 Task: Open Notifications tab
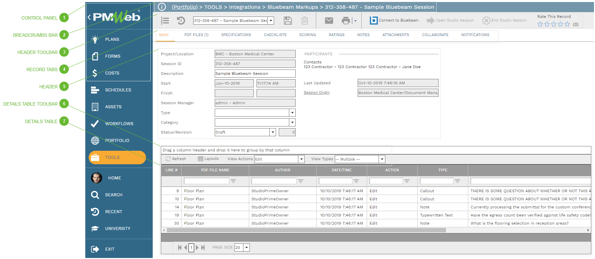475,35
